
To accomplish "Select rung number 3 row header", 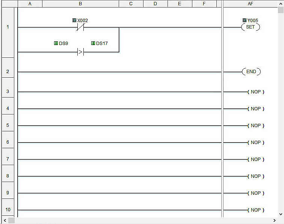I will (8, 87).
